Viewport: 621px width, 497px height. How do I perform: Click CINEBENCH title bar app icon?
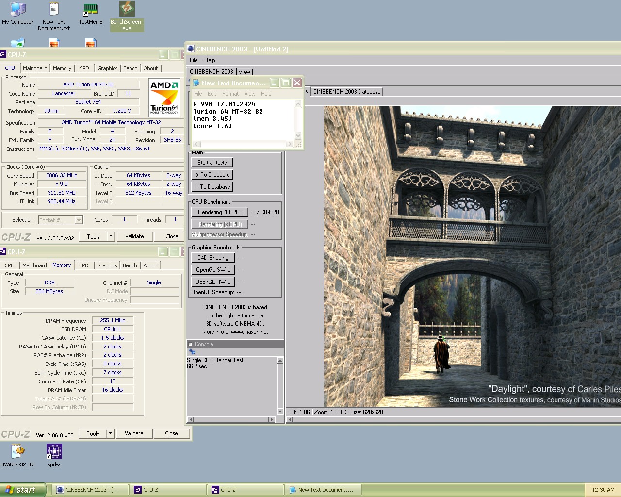click(x=191, y=49)
